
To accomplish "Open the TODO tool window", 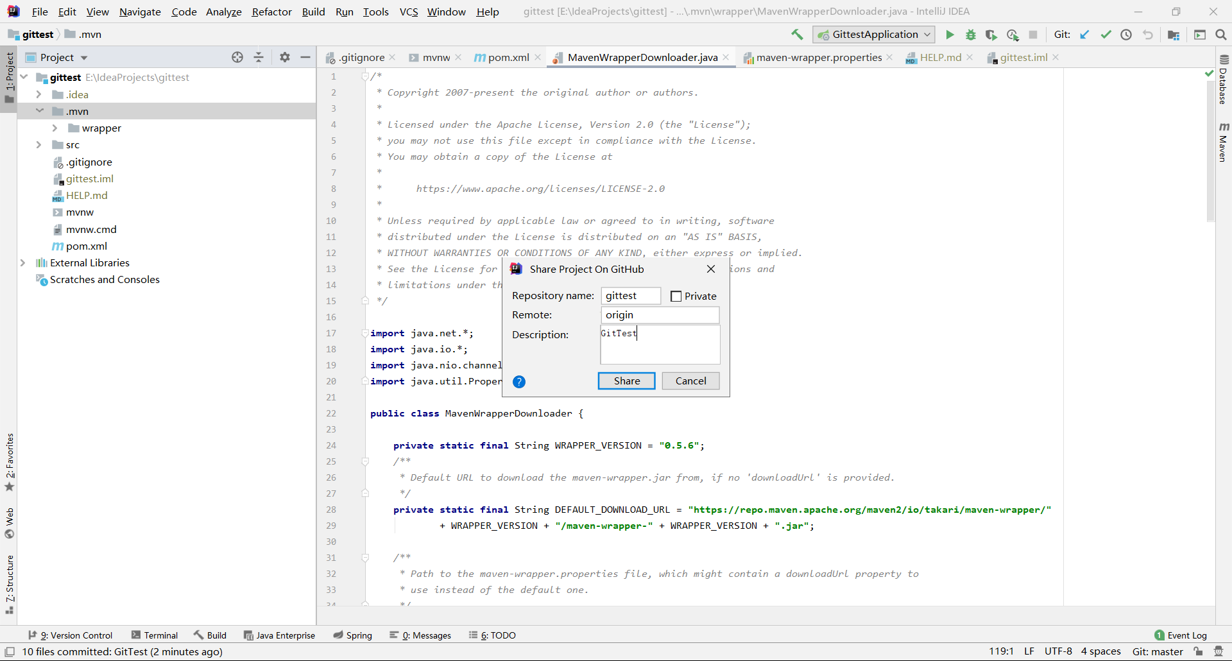I will point(492,635).
